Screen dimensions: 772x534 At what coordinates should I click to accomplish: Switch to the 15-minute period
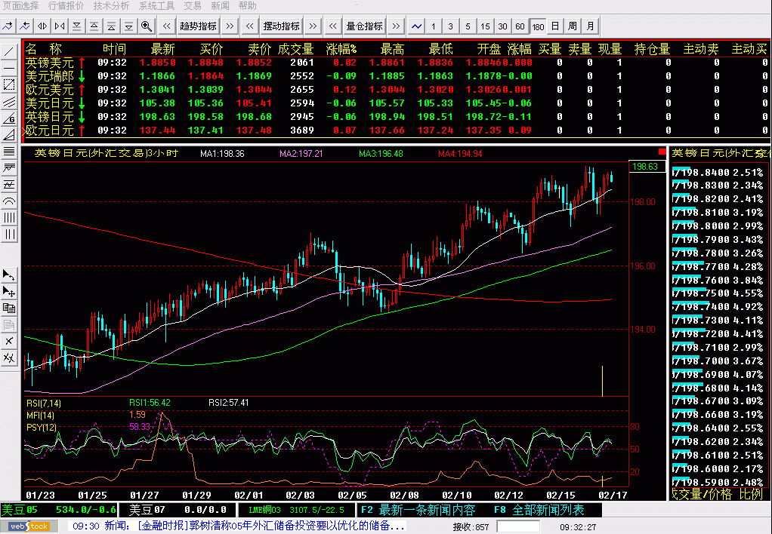[485, 26]
